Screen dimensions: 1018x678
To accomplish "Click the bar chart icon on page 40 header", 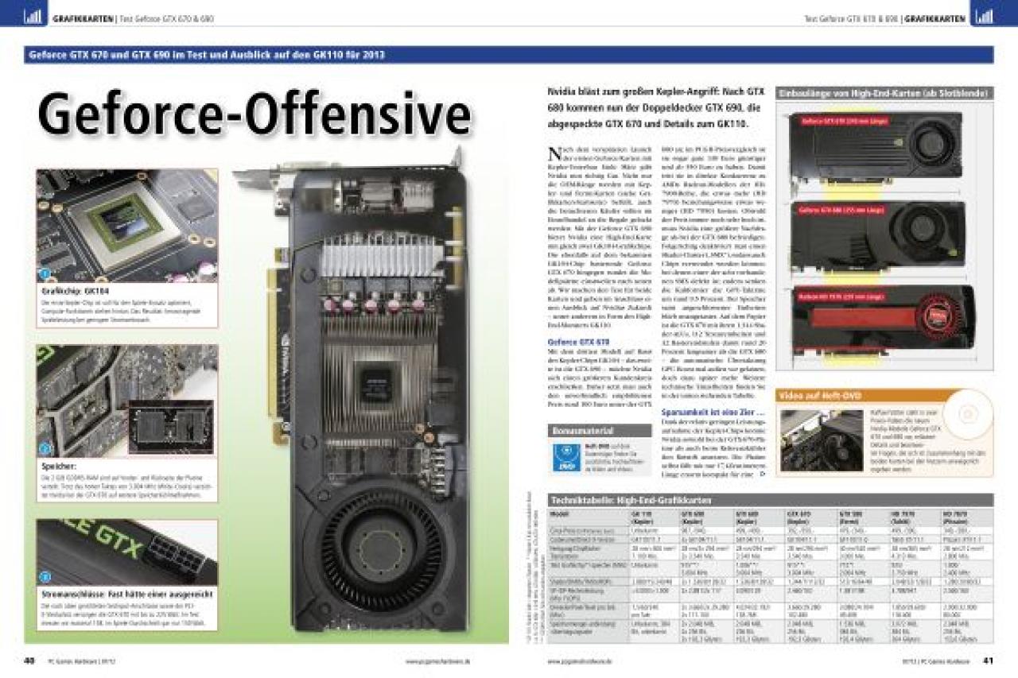I will (33, 14).
